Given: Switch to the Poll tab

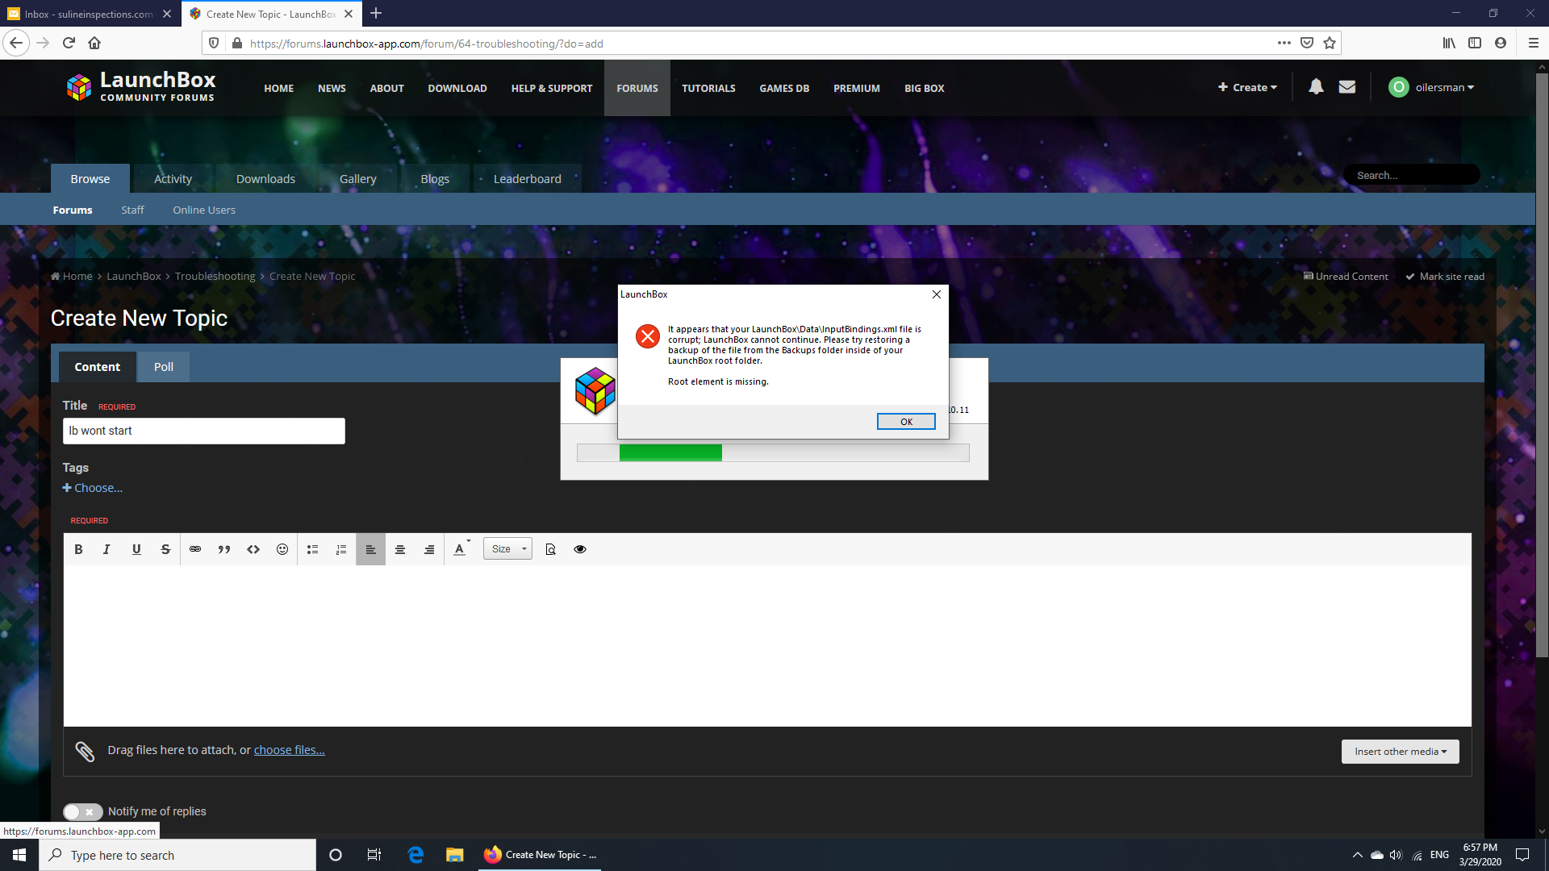Looking at the screenshot, I should 164,367.
